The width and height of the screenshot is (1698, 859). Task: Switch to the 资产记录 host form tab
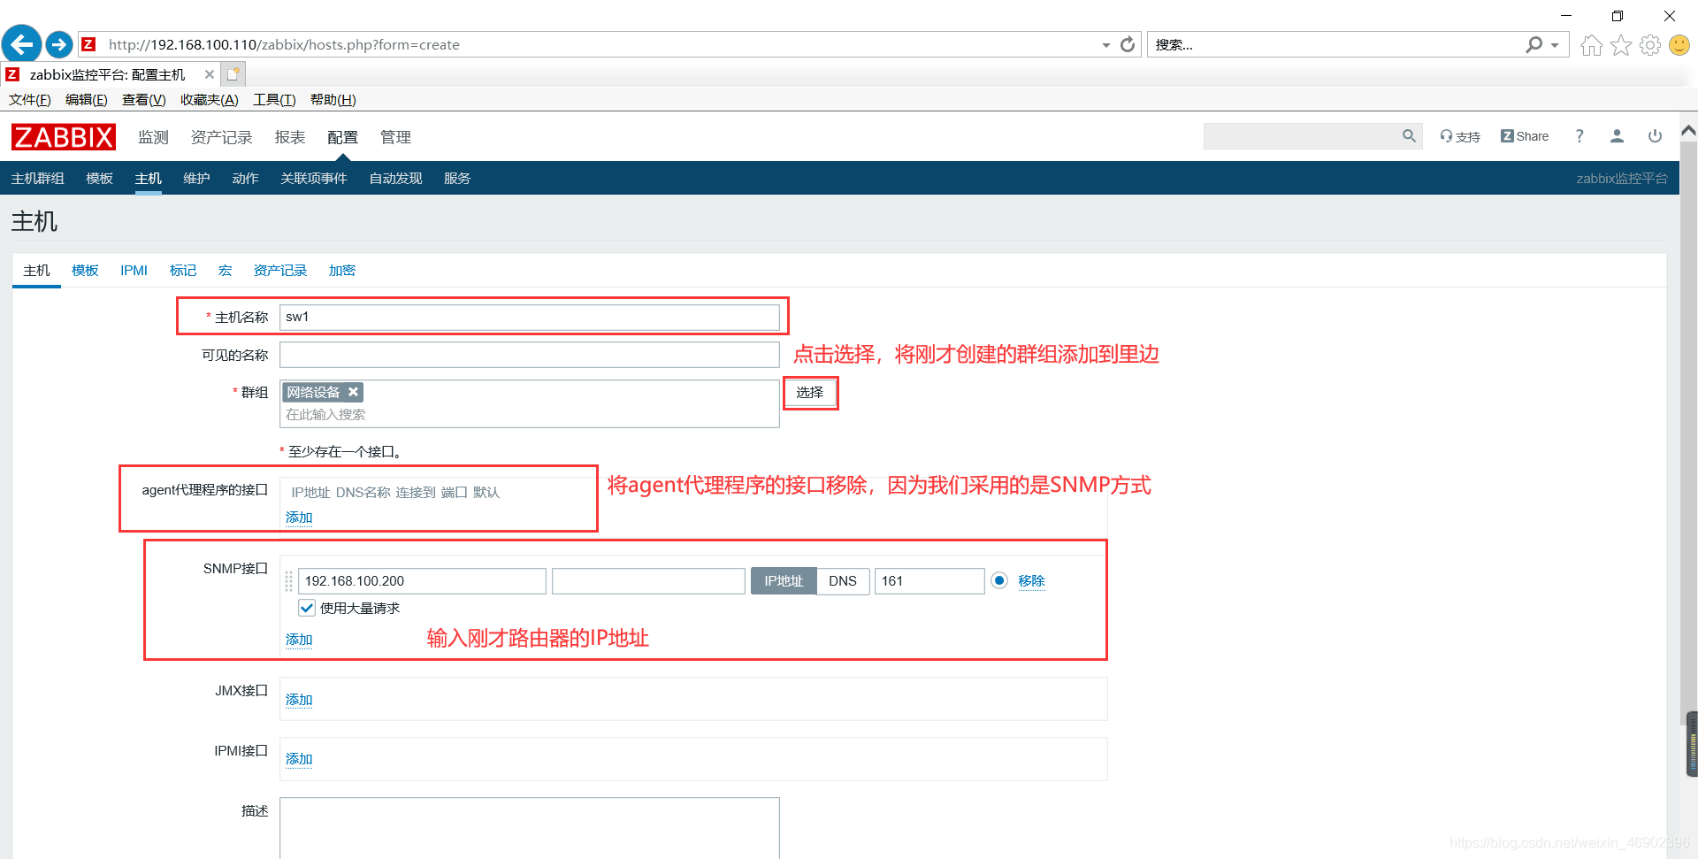(279, 270)
